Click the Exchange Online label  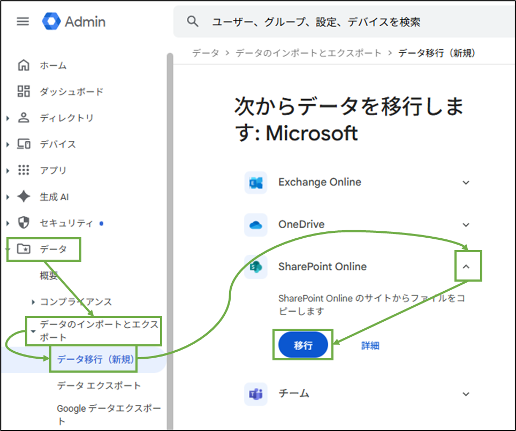pyautogui.click(x=320, y=182)
